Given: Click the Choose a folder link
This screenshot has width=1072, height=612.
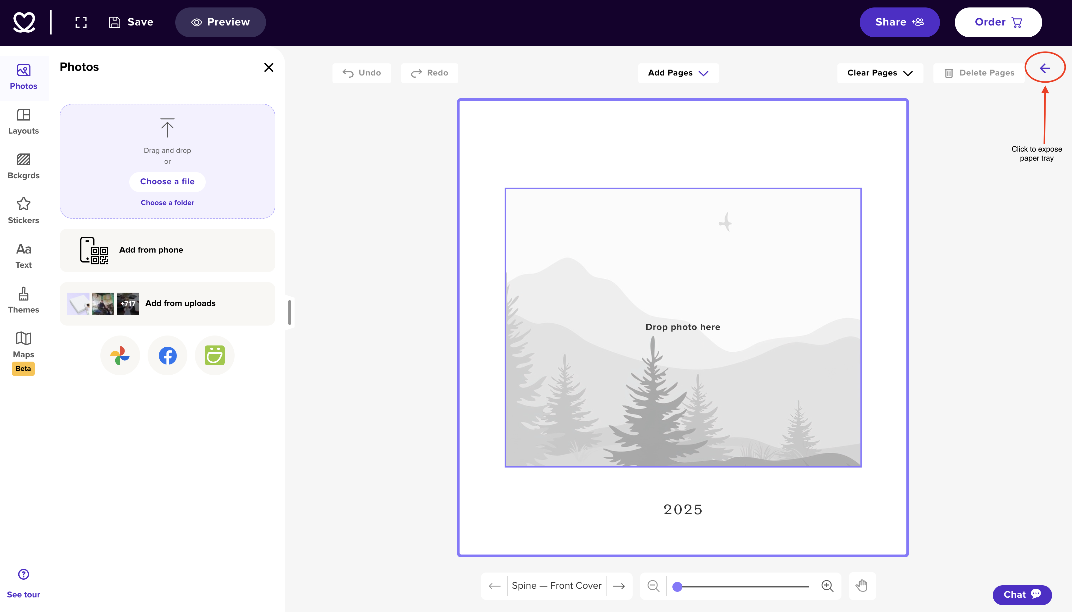Looking at the screenshot, I should click(167, 203).
